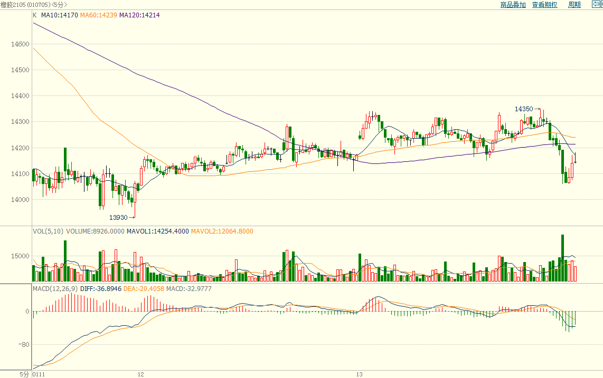This screenshot has width=603, height=378.
Task: Click the 14600 price axis label
Action: [20, 44]
